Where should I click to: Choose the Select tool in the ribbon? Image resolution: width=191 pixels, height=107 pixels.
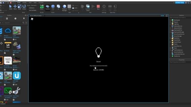(11, 7)
